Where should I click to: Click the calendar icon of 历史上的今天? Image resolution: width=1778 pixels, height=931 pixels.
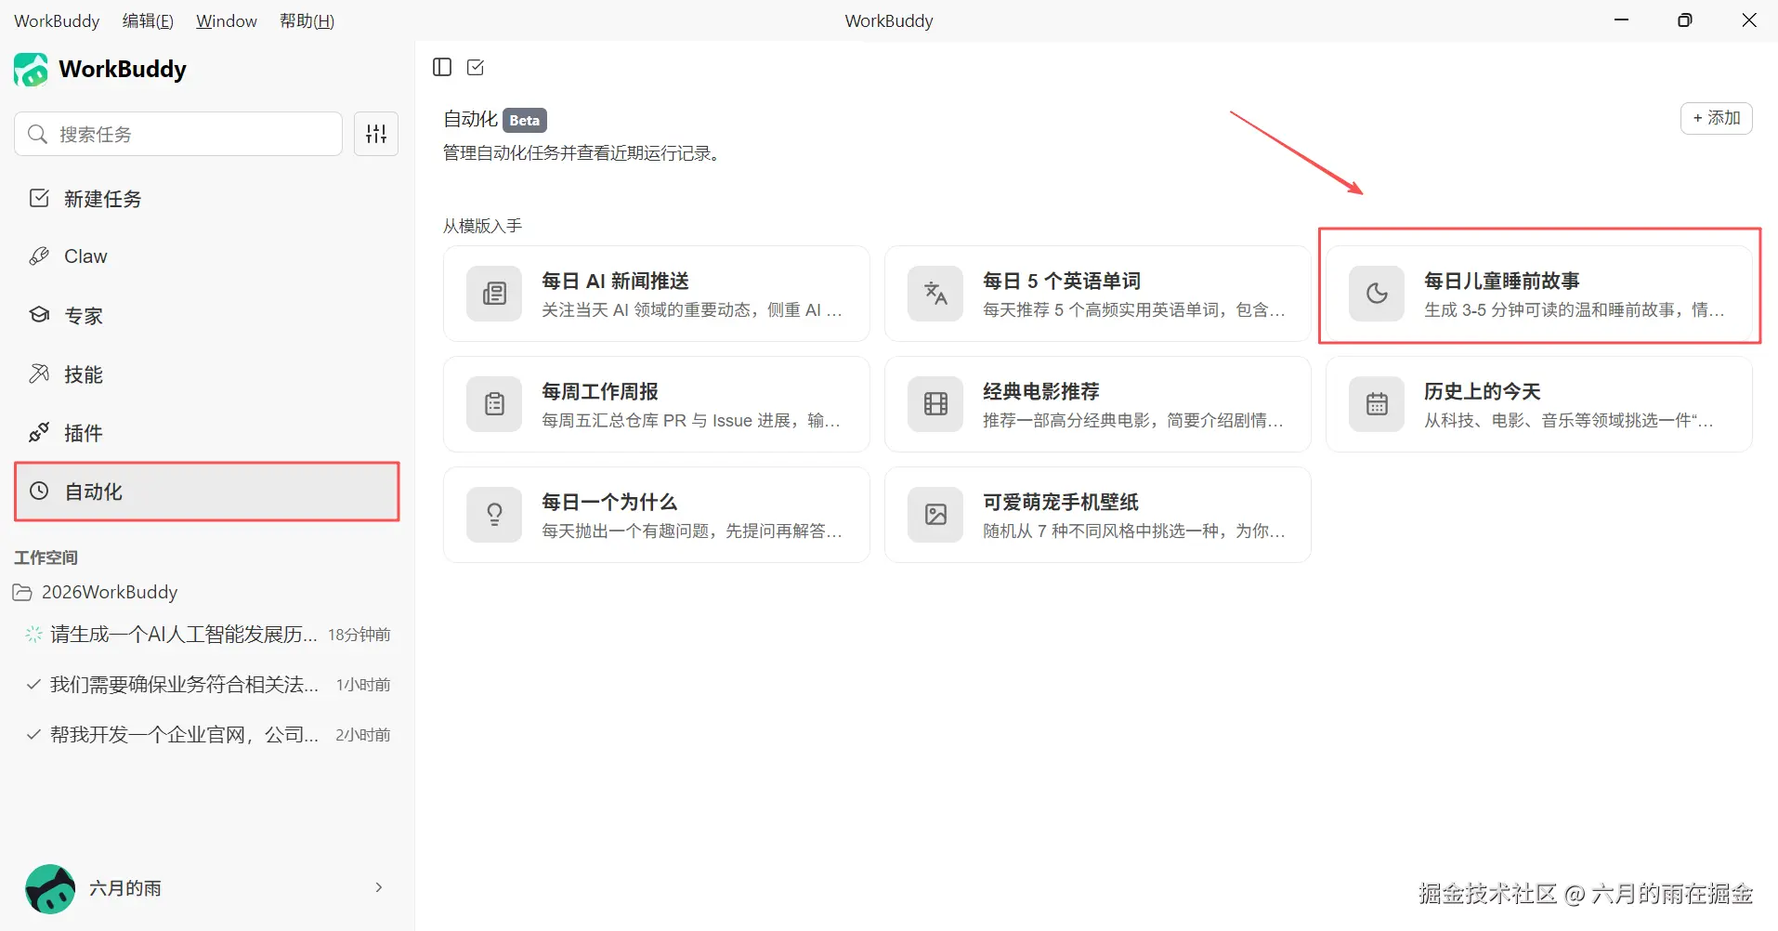click(1377, 404)
